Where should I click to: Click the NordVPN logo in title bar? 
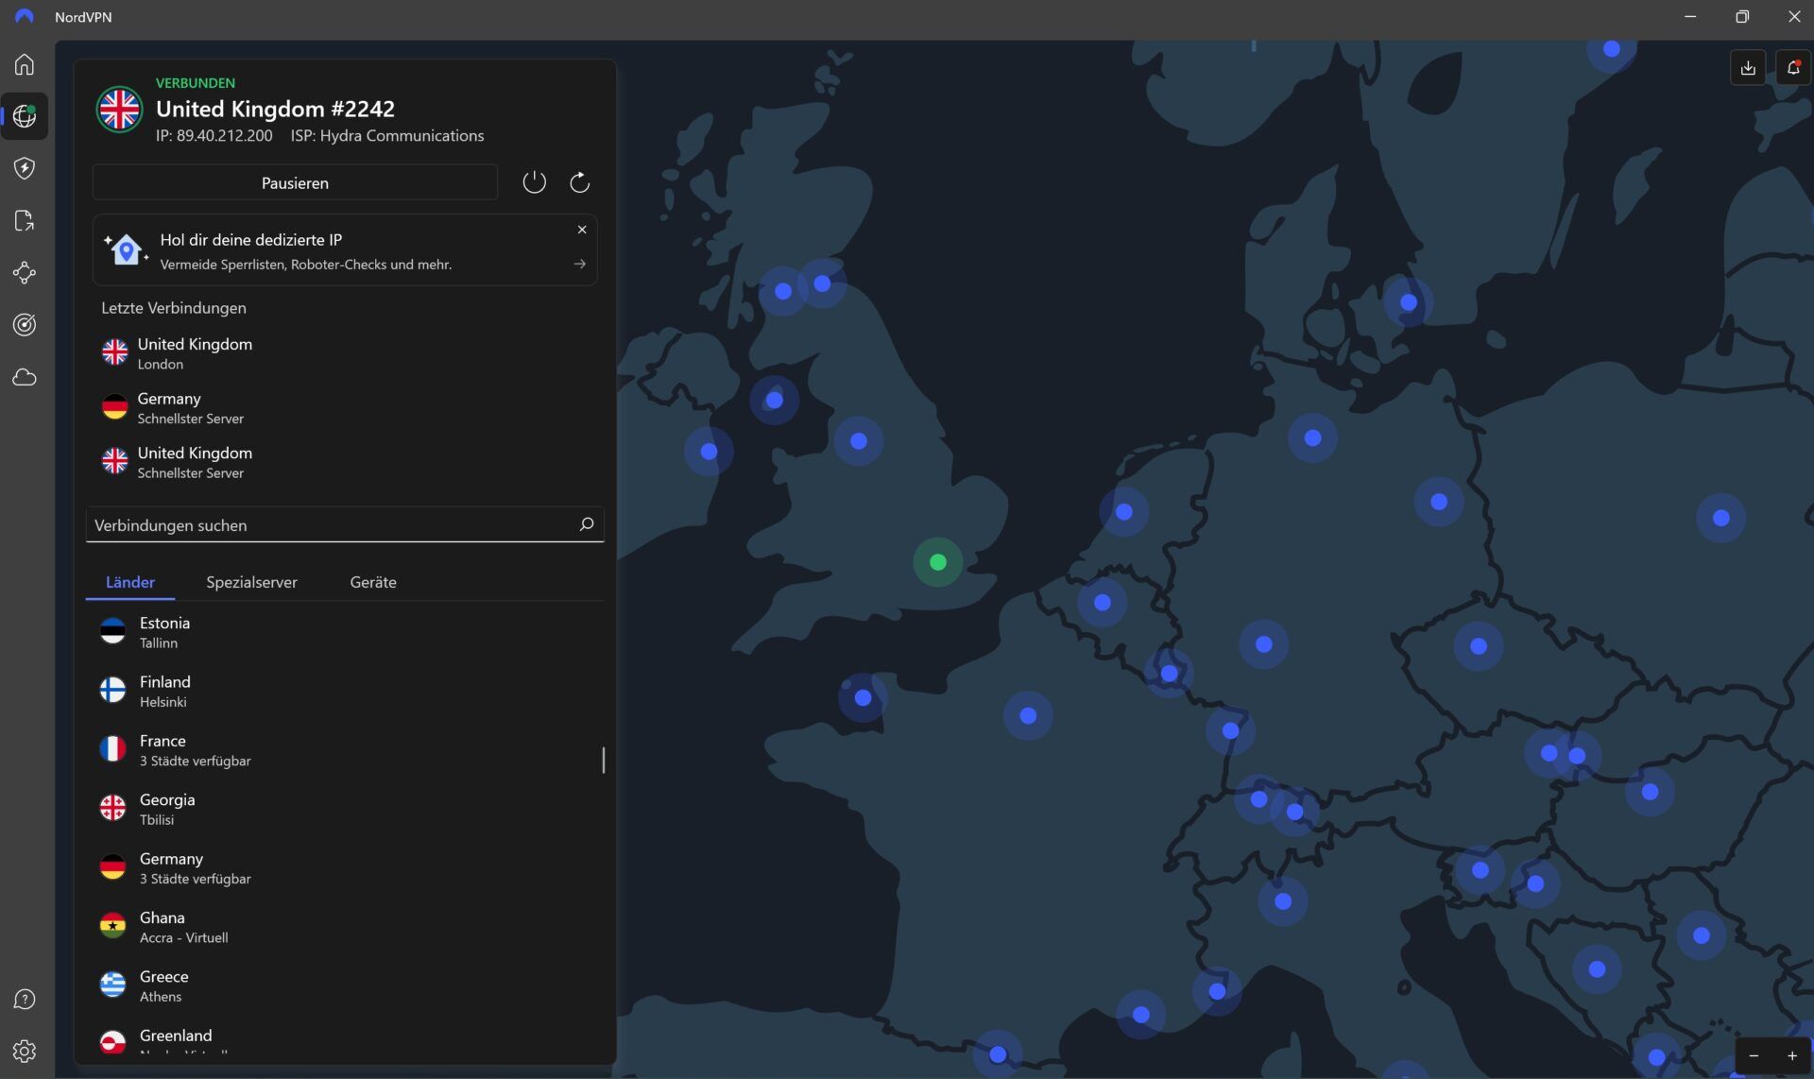25,16
